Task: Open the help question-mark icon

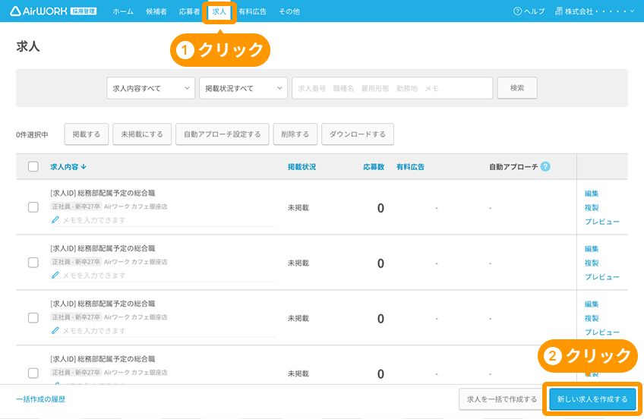Action: [517, 11]
